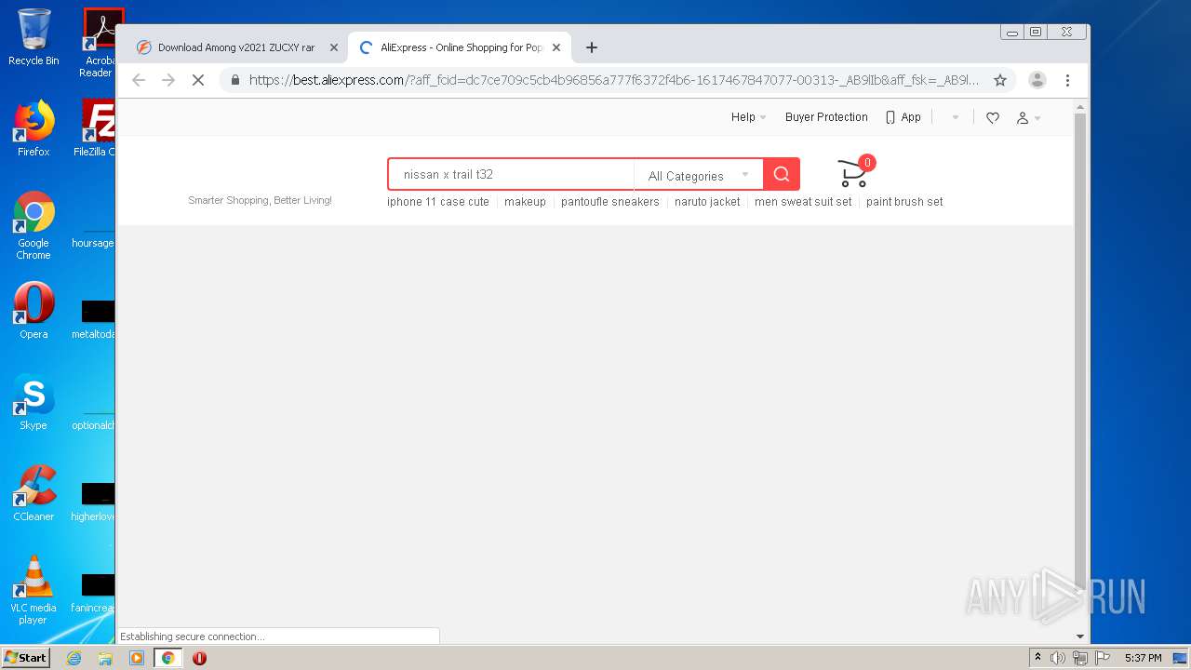Close the AliExpress tab
Screen dimensions: 1191x670
tap(557, 47)
